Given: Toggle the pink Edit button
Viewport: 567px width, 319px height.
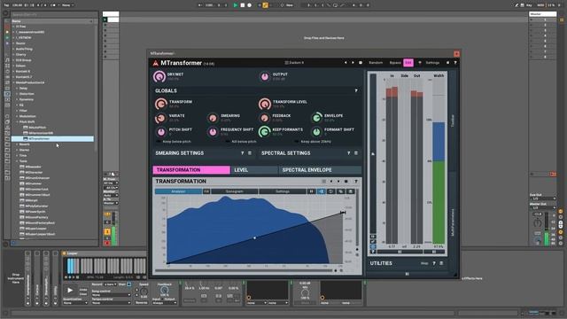Looking at the screenshot, I should coord(408,63).
